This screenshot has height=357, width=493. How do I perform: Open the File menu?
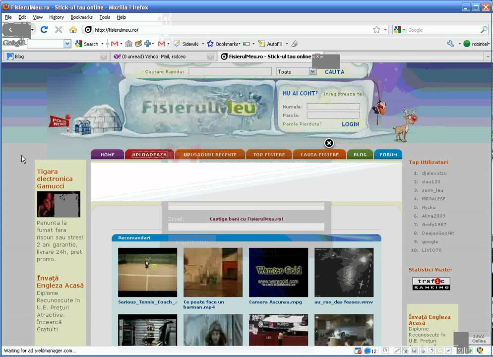coord(8,17)
